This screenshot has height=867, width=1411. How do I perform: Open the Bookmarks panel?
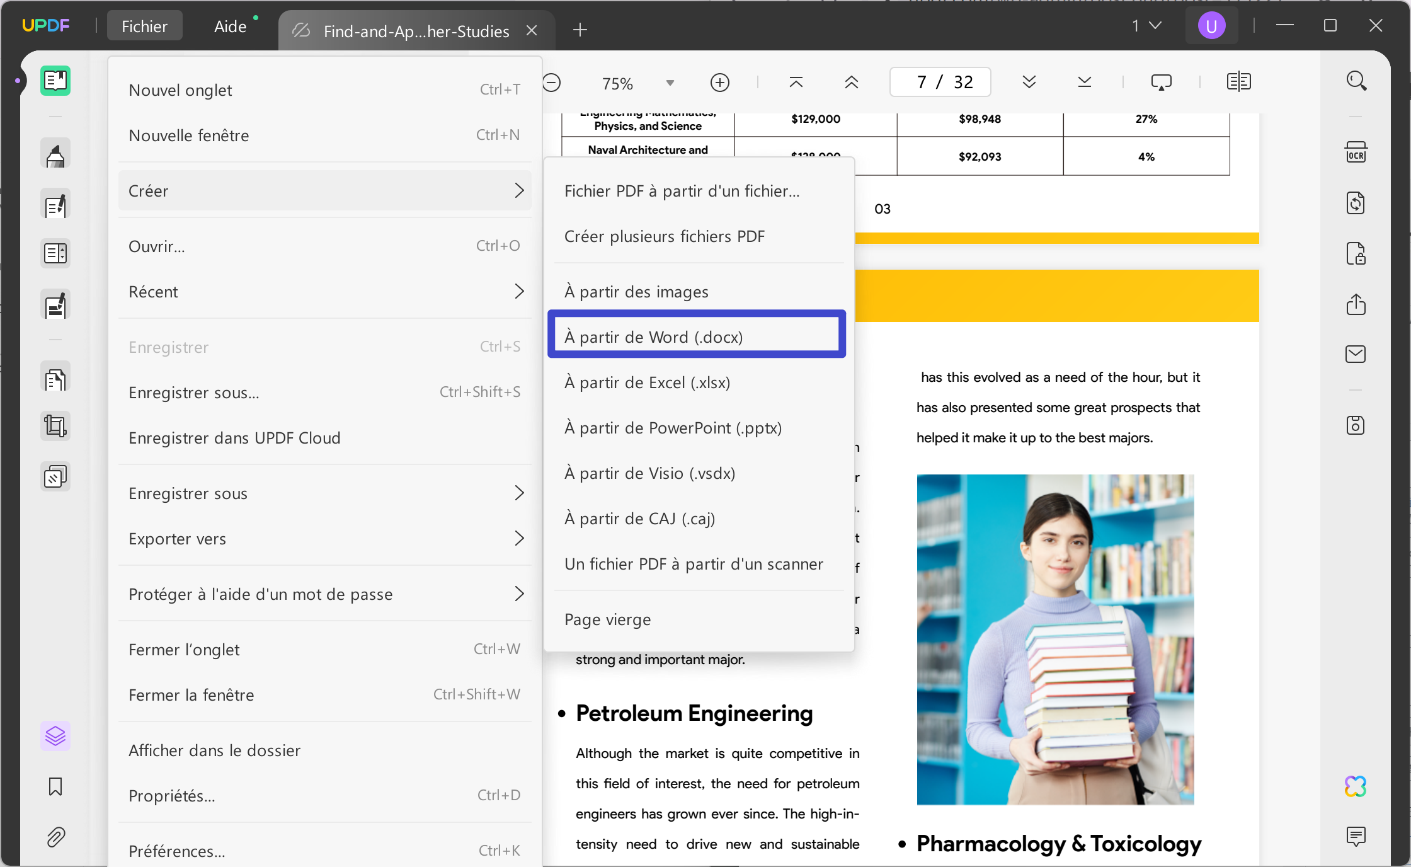click(x=55, y=786)
